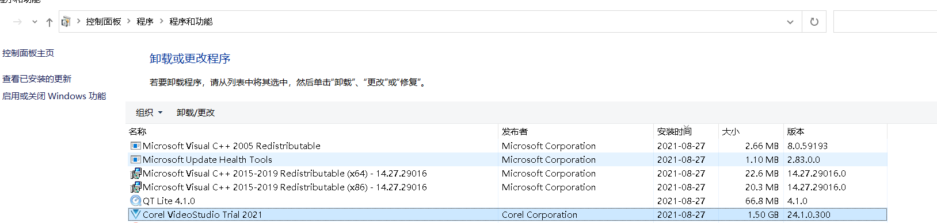The width and height of the screenshot is (937, 223).
Task: Click icon of Visual C++ 2005 Redistributable
Action: [x=136, y=146]
